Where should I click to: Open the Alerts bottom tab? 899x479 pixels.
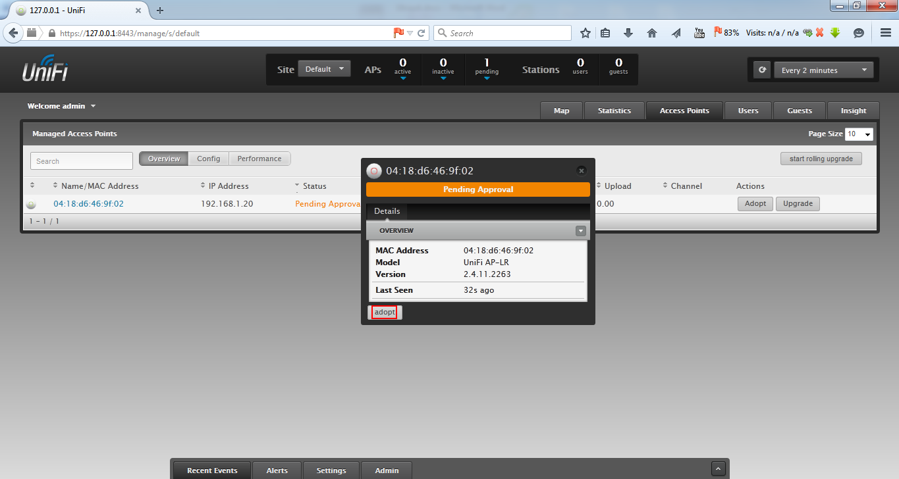pyautogui.click(x=277, y=470)
